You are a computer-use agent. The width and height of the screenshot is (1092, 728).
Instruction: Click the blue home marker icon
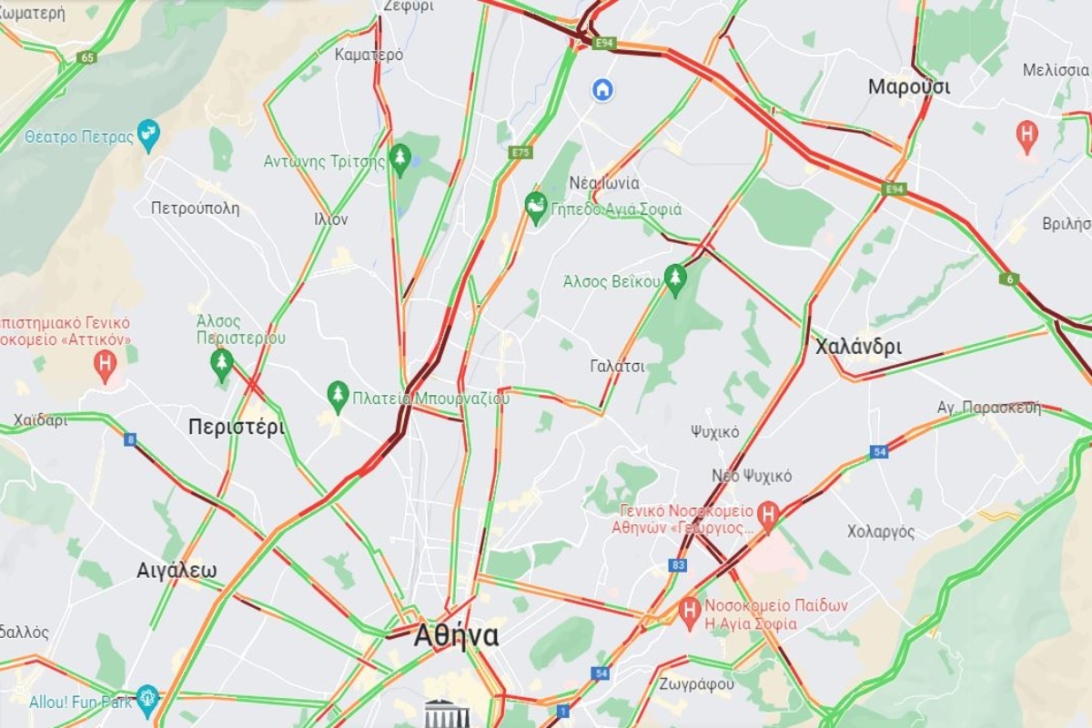pos(602,89)
